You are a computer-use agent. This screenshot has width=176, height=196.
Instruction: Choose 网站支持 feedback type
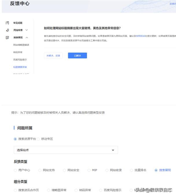tap(40, 170)
